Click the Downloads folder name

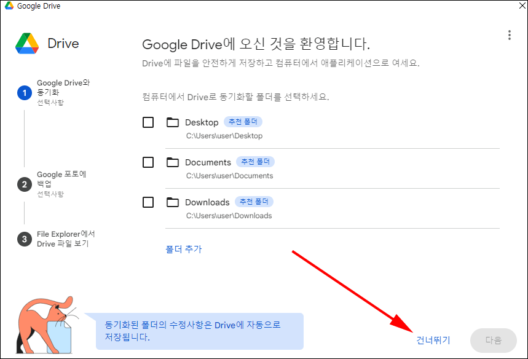207,202
